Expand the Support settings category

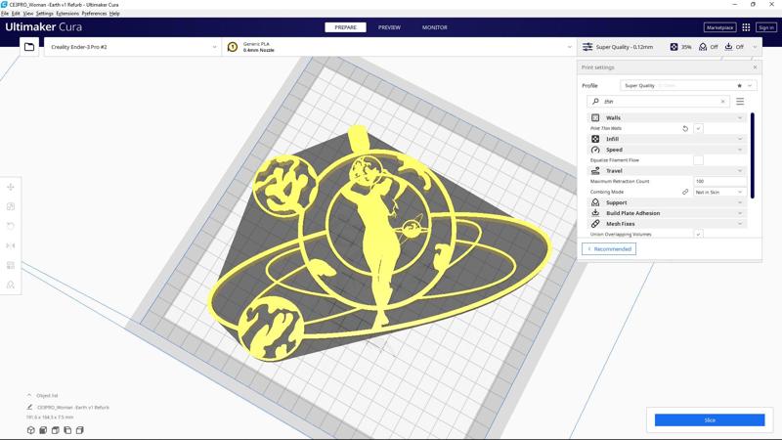click(x=667, y=202)
